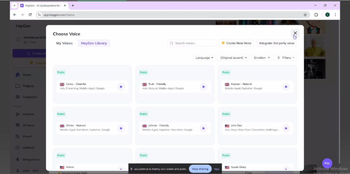Viewport: 350px width, 174px height.
Task: Bookmark this page with the star icon
Action: [x=305, y=15]
